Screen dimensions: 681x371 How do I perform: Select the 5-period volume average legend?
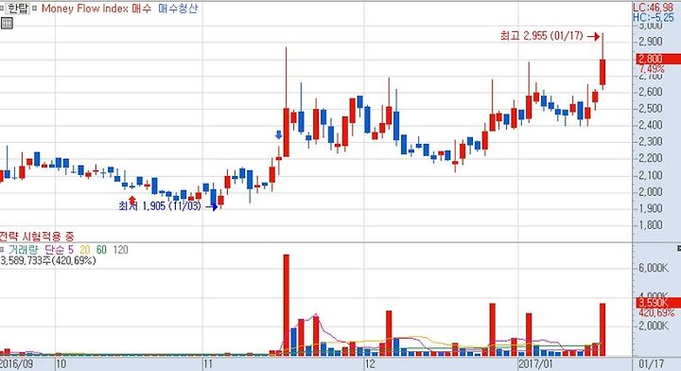click(x=70, y=250)
